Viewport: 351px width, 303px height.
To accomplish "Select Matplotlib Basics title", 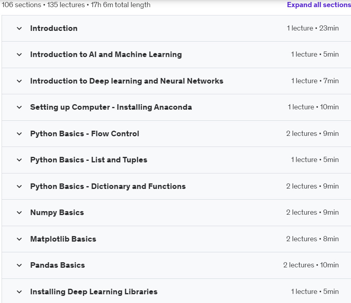I will (x=63, y=239).
